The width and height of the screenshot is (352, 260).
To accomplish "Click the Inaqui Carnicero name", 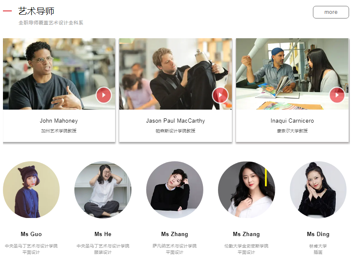I will click(292, 121).
